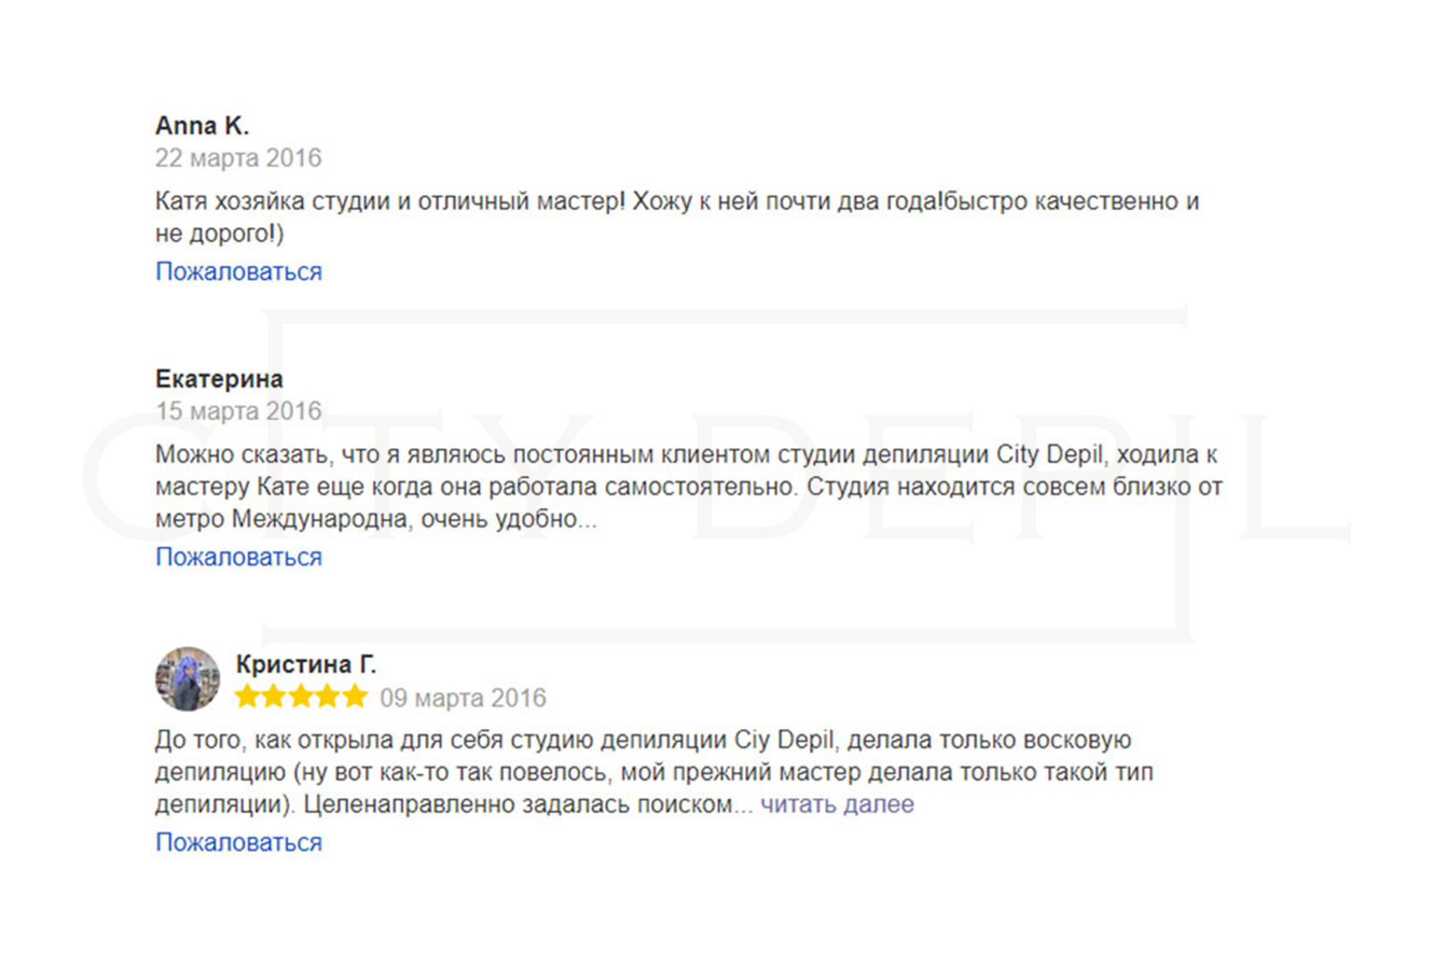
Task: Click the date '09 марта 2016'
Action: [x=463, y=698]
